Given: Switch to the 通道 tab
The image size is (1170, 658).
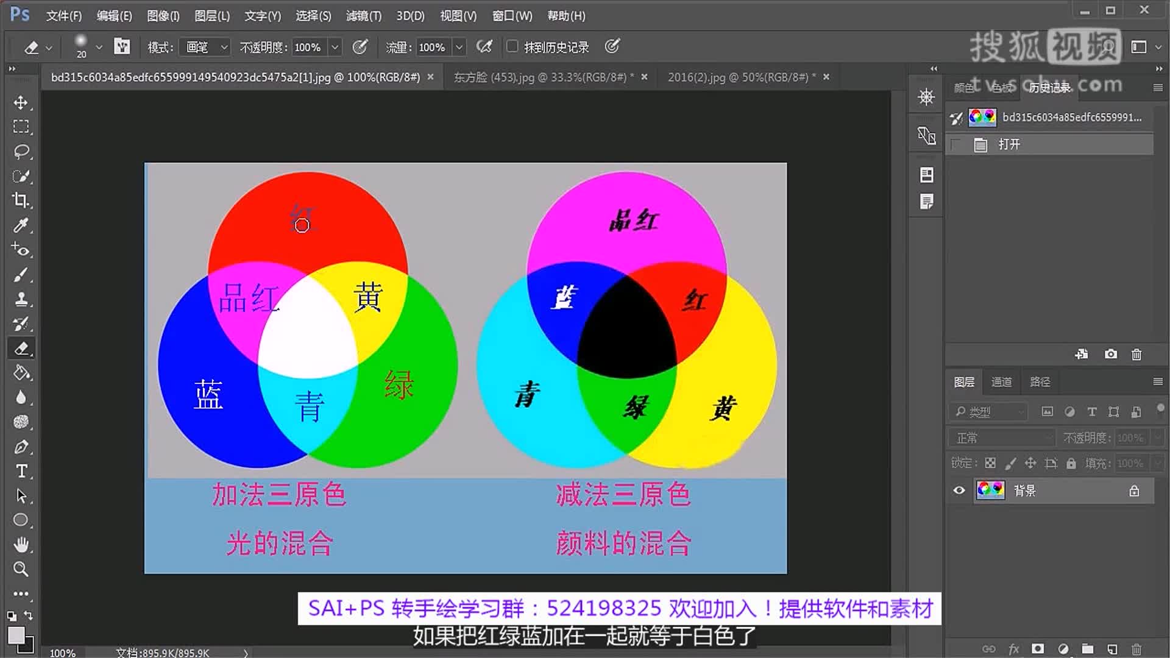Looking at the screenshot, I should click(1002, 382).
